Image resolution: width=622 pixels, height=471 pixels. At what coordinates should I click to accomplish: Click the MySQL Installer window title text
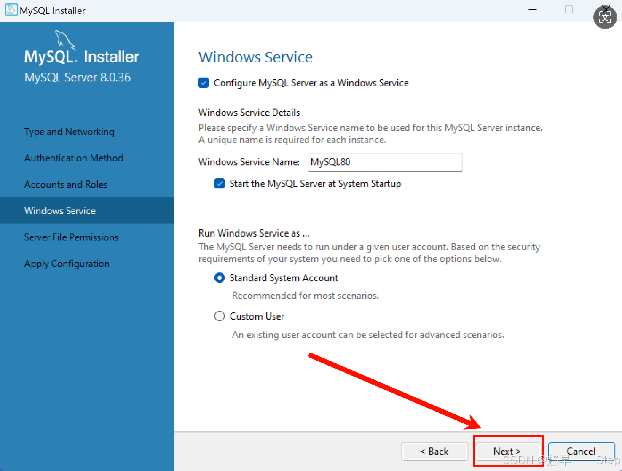click(x=53, y=11)
